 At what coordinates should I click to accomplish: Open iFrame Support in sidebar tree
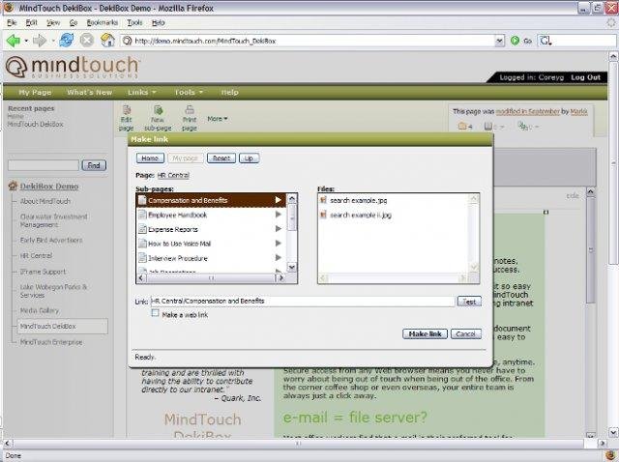coord(43,272)
